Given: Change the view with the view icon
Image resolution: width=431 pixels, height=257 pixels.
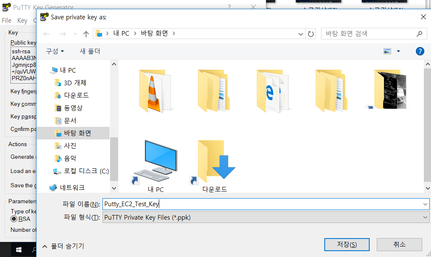Looking at the screenshot, I should pos(387,51).
